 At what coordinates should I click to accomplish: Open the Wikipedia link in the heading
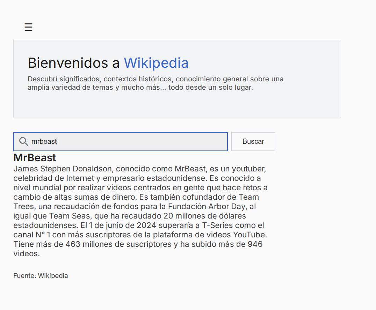(156, 63)
